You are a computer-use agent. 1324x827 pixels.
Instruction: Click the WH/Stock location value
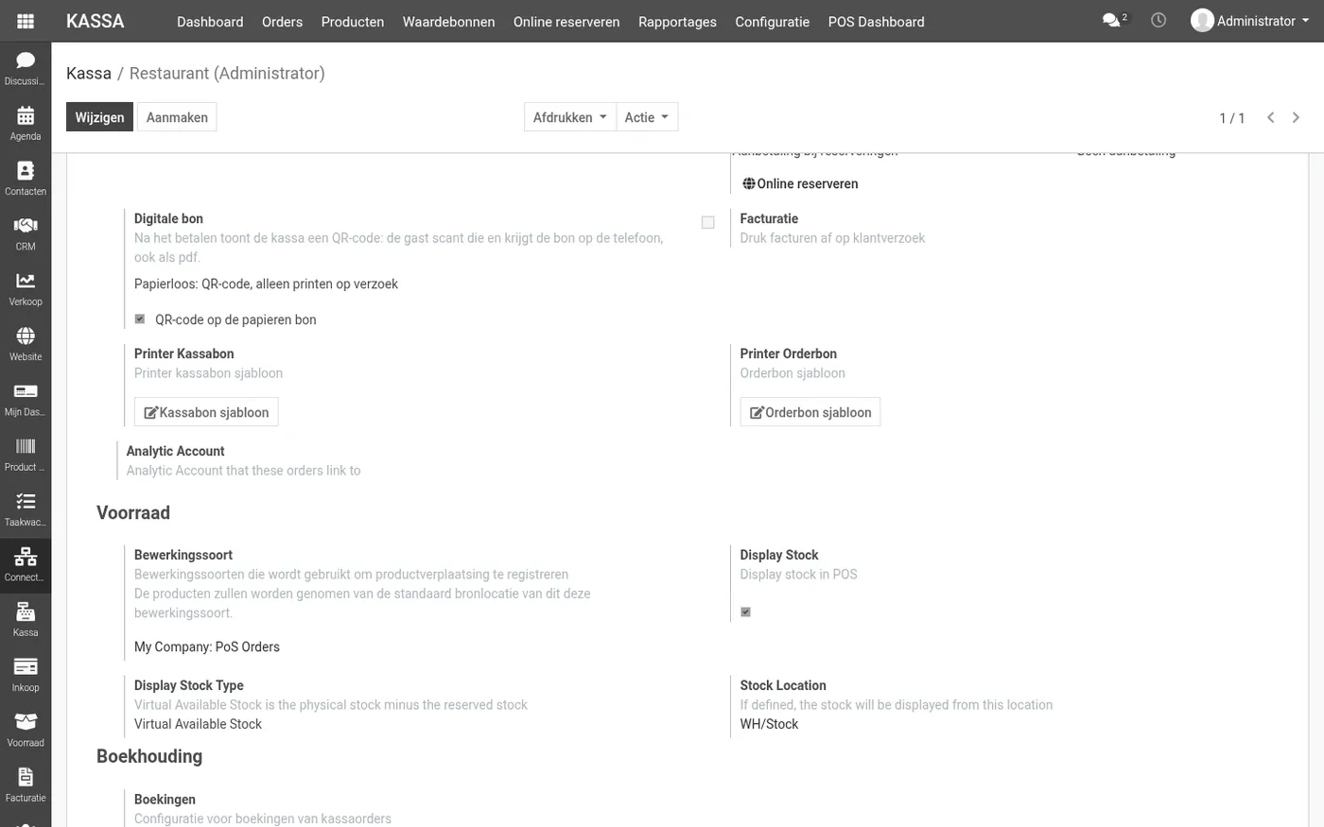pyautogui.click(x=769, y=724)
